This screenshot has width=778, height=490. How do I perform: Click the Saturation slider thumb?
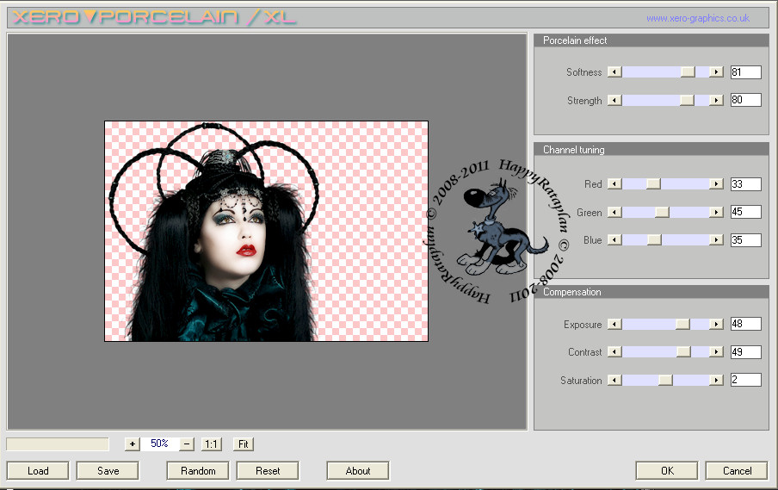pyautogui.click(x=665, y=381)
